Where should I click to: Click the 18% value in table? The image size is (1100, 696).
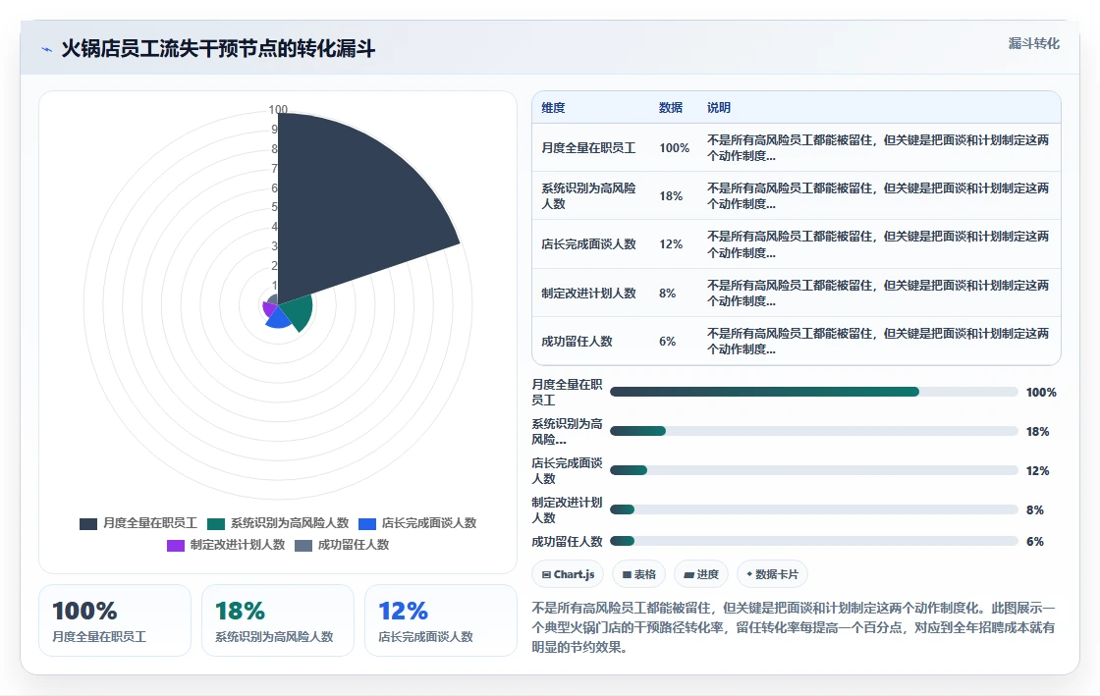[671, 195]
